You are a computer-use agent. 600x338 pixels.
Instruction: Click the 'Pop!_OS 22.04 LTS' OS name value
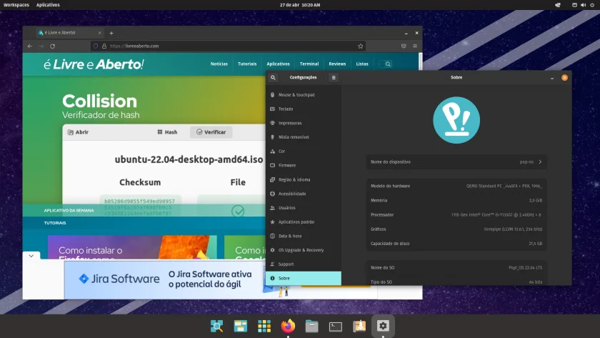[x=525, y=267]
